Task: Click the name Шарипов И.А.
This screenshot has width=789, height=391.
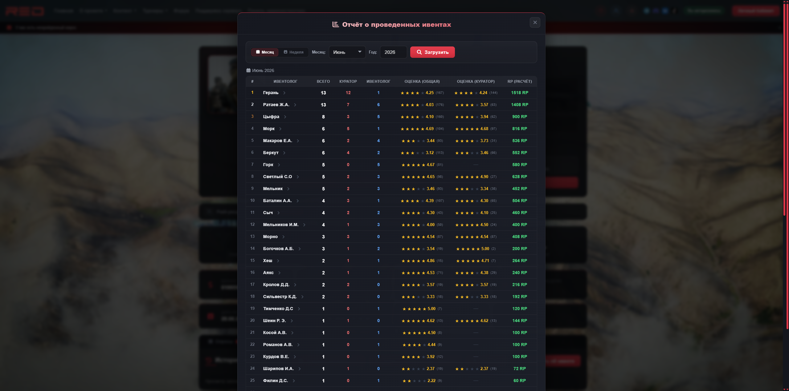Action: [278, 369]
